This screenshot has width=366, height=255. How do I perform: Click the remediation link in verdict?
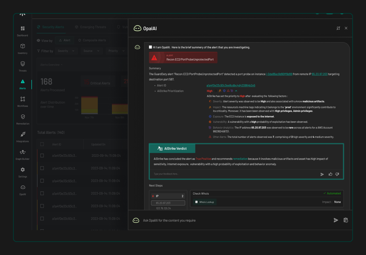[240, 159]
